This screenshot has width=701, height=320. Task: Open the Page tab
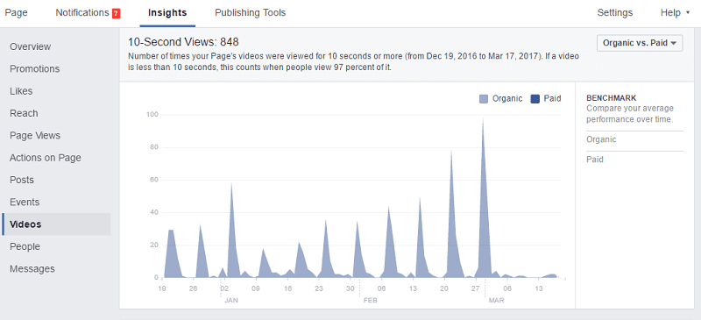[16, 13]
